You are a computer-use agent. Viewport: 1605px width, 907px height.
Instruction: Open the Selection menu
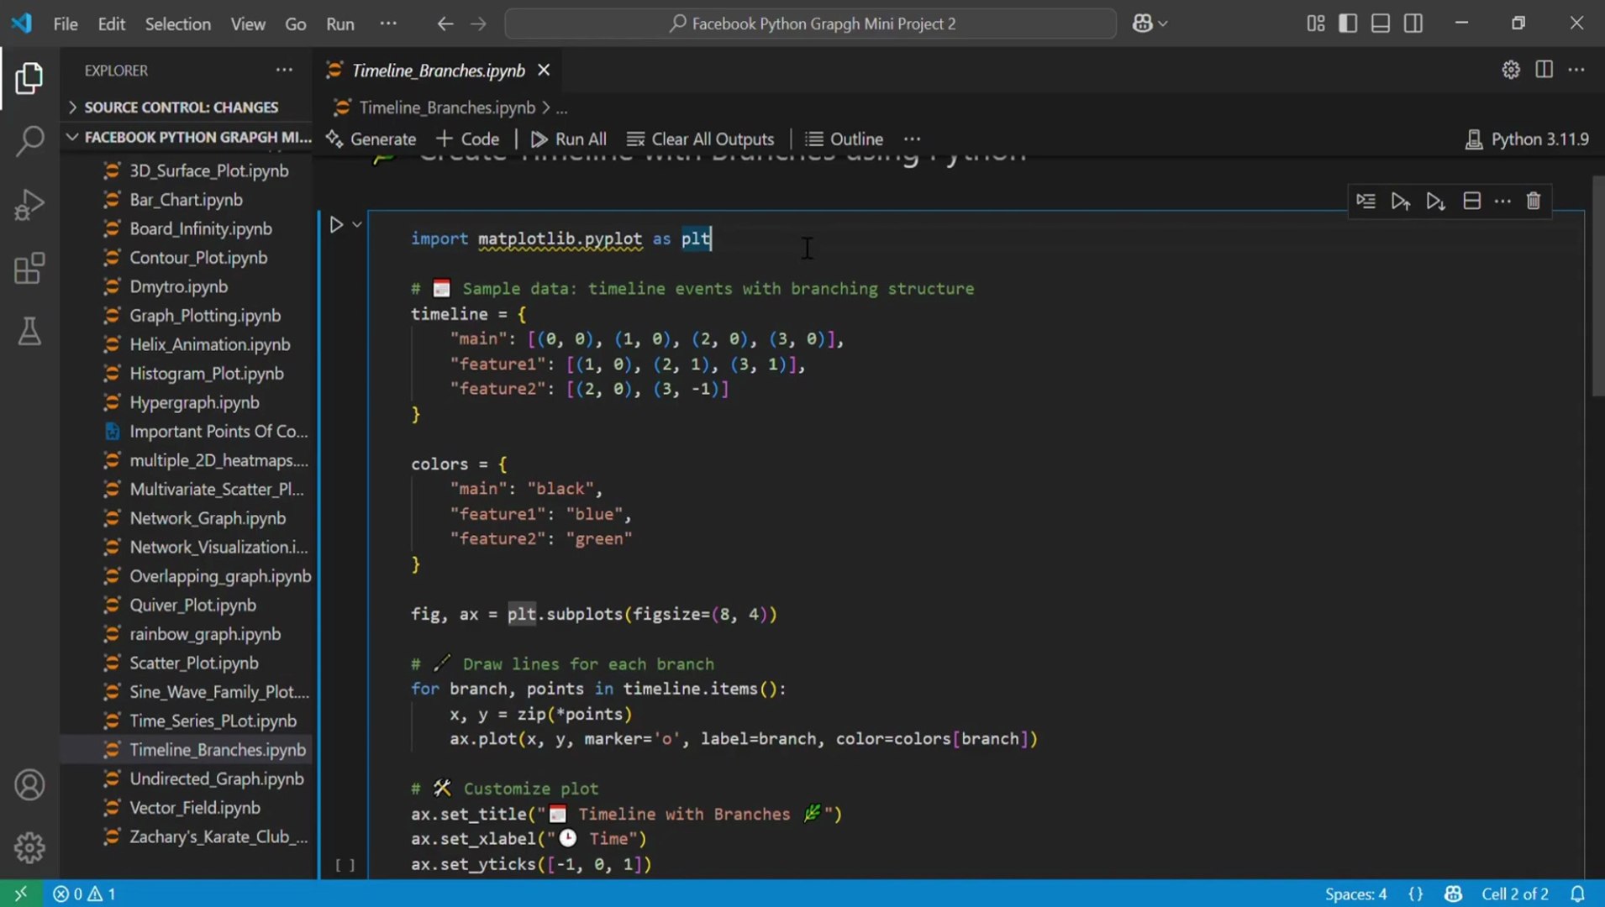(x=177, y=24)
